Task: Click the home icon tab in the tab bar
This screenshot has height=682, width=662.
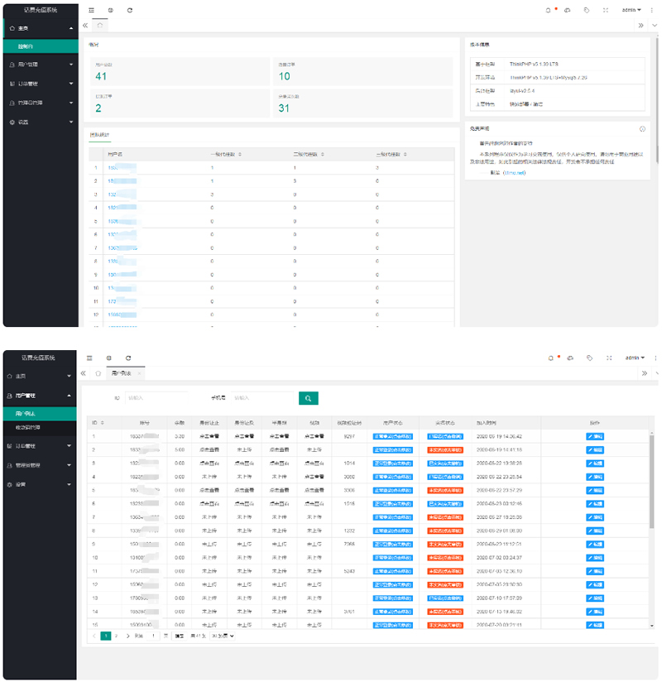Action: pyautogui.click(x=99, y=26)
